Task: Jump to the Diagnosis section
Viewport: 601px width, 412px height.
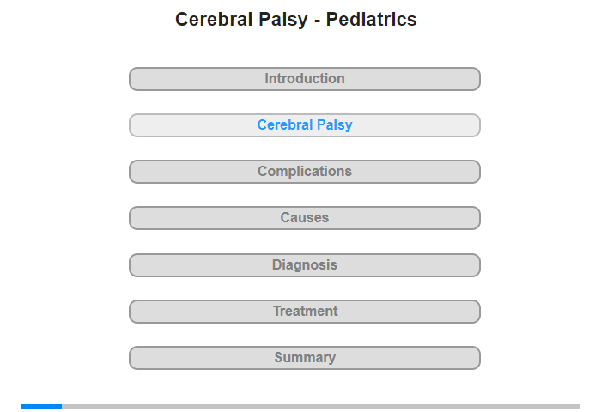Action: [x=304, y=265]
